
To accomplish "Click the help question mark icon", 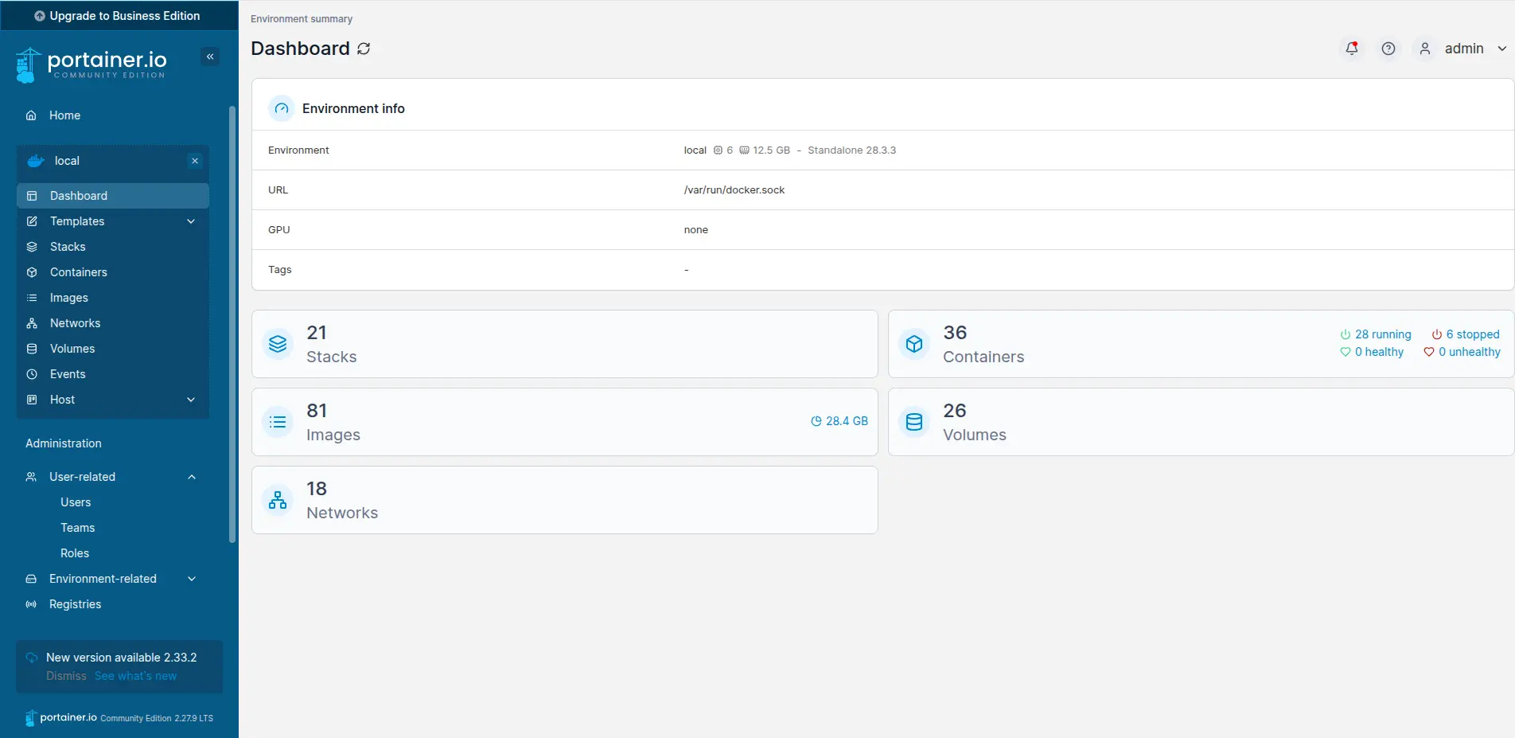I will [x=1388, y=49].
